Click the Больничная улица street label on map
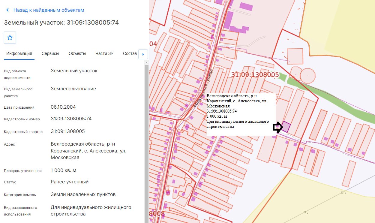Screen dimensions: 375x223 (x=203, y=89)
